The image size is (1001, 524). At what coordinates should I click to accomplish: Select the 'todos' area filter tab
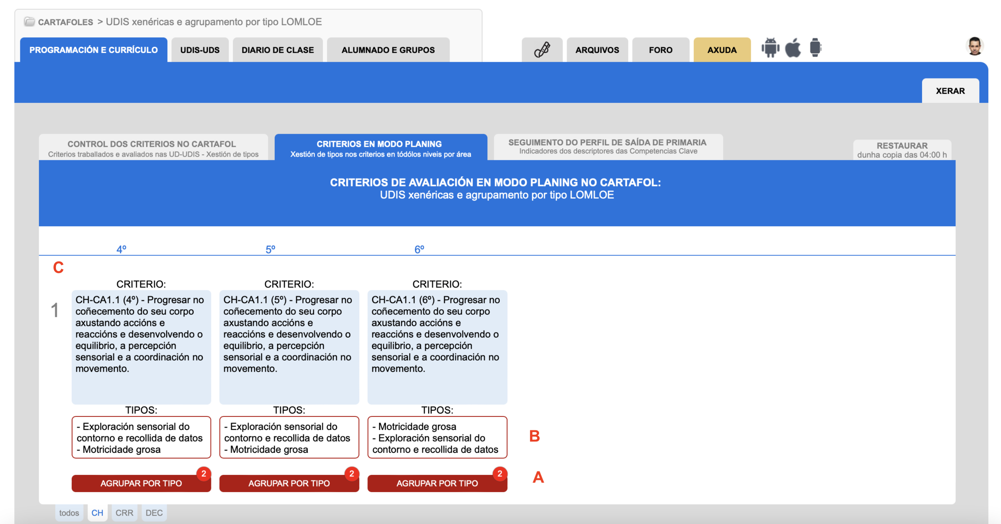[x=69, y=513]
